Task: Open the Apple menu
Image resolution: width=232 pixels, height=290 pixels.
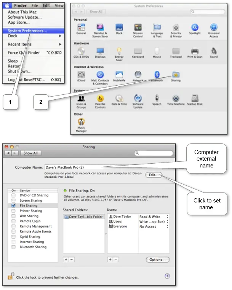Action: [7, 6]
